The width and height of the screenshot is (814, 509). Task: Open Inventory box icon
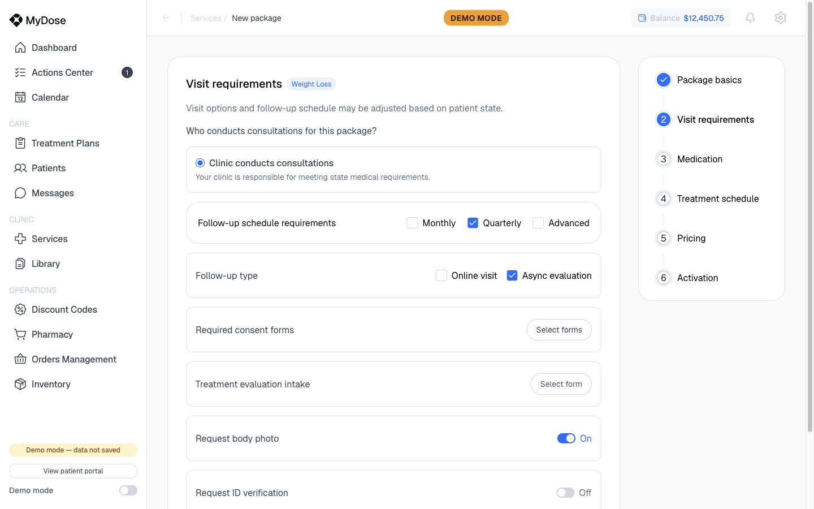[x=20, y=384]
